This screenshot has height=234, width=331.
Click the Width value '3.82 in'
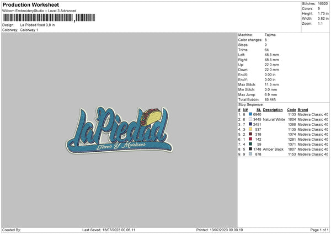tap(323, 19)
